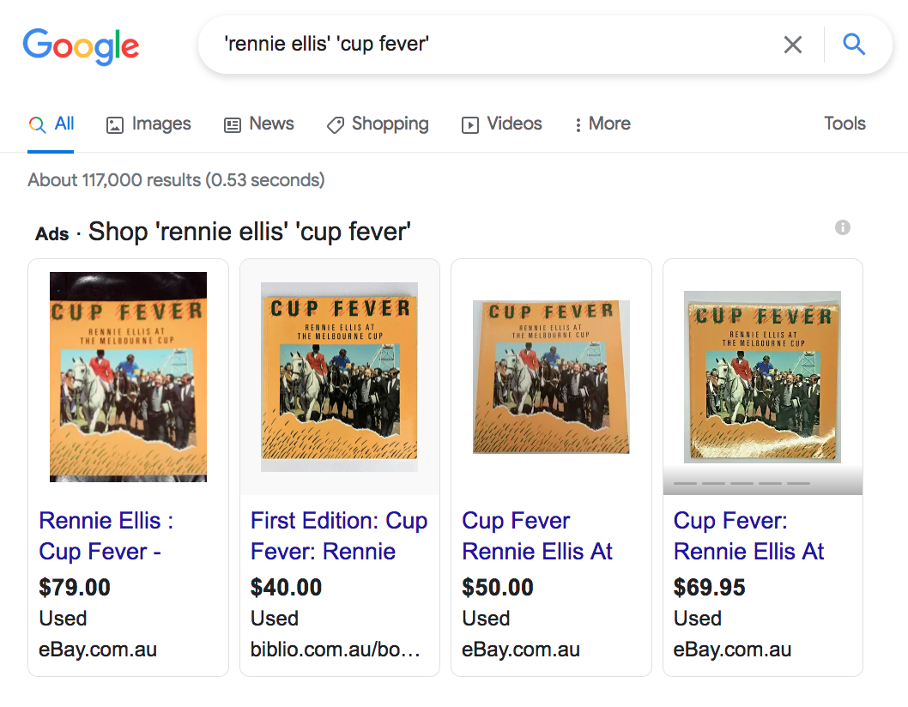Click the $50.00 'Cup Fever Rennie Ellis At' link

pos(536,535)
